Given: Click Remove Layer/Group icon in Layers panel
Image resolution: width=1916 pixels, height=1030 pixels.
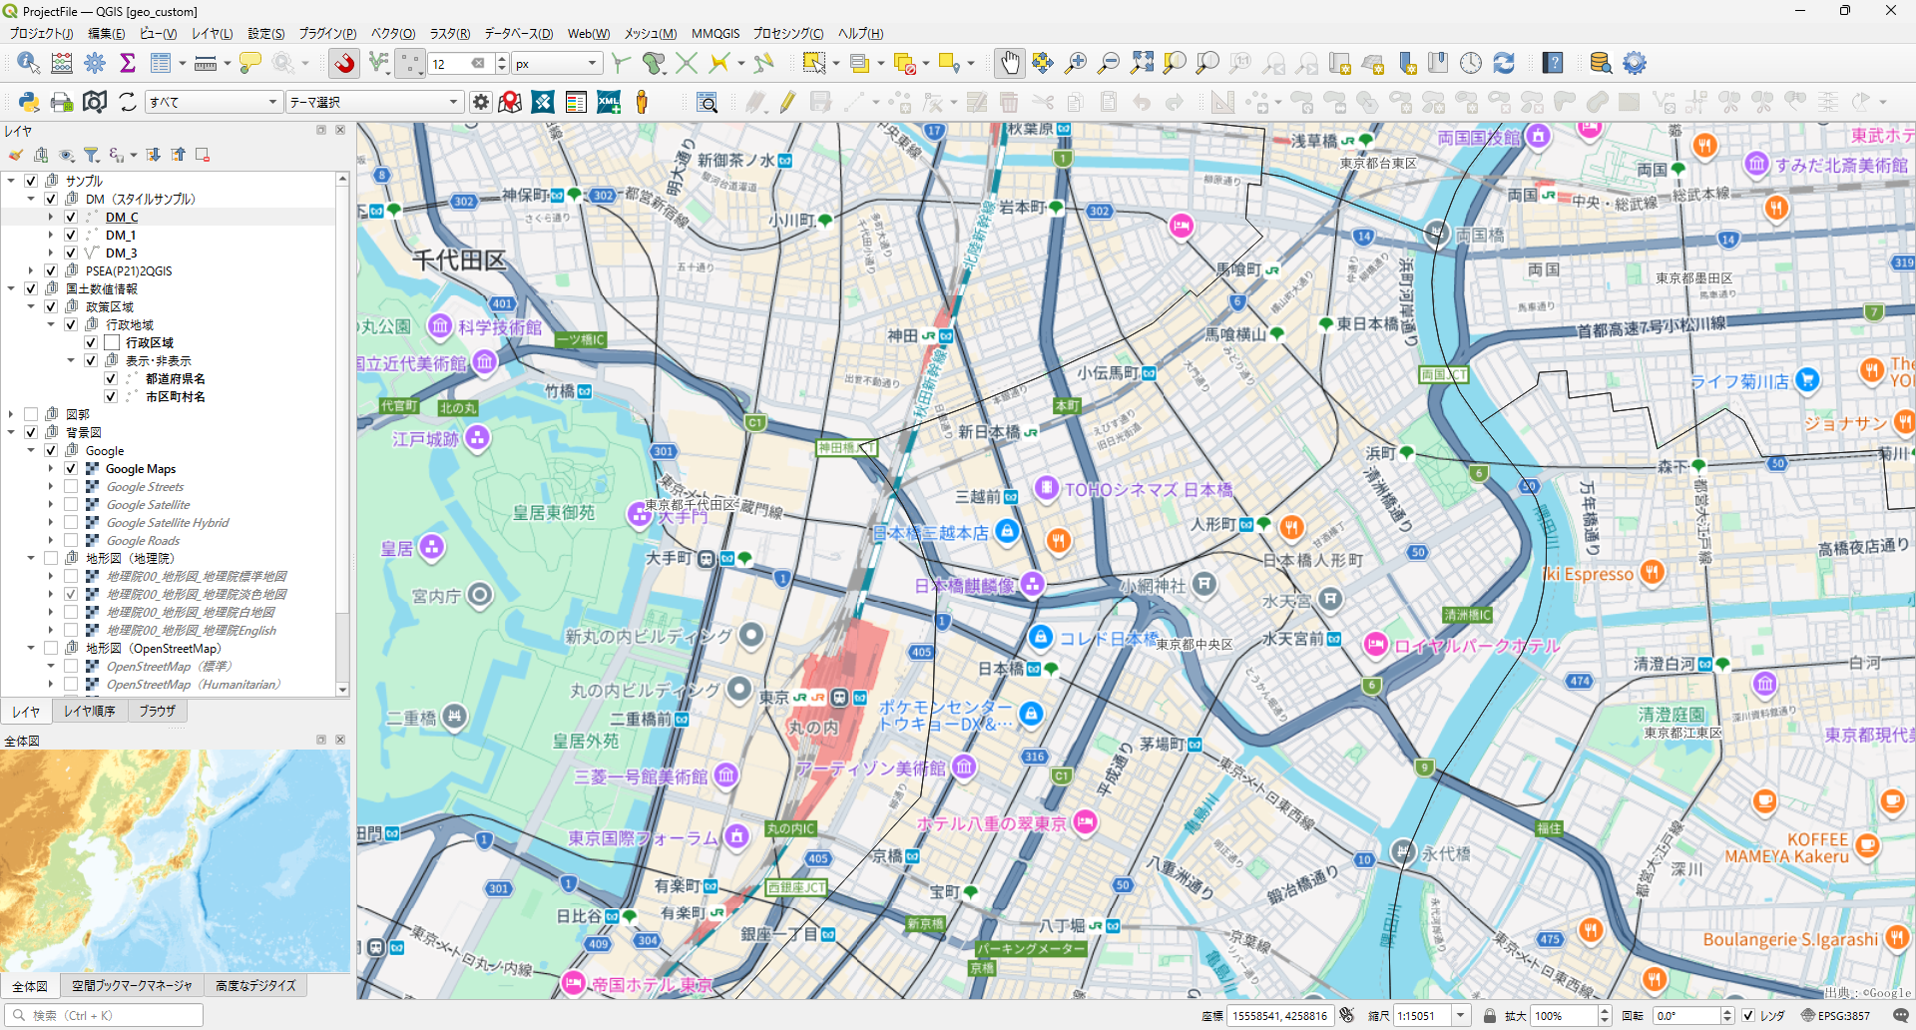Looking at the screenshot, I should (203, 155).
